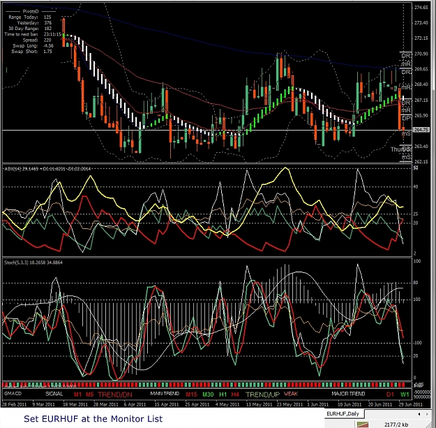The width and height of the screenshot is (436, 428).
Task: Click the M1 signal label
Action: (78, 394)
